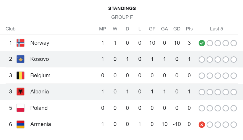
Task: Click the Kosovo flag icon
Action: tap(20, 59)
